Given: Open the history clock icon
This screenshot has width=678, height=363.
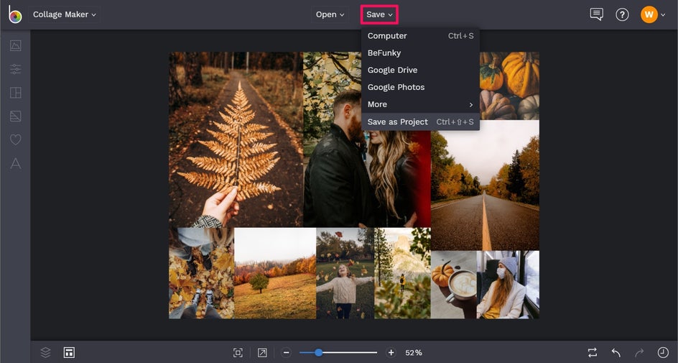Looking at the screenshot, I should [663, 352].
